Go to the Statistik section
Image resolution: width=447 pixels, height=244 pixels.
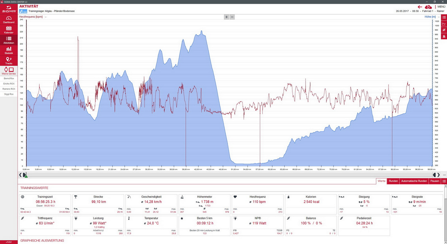coord(9,50)
